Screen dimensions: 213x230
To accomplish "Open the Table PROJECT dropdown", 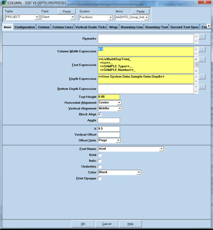I will tap(37, 17).
